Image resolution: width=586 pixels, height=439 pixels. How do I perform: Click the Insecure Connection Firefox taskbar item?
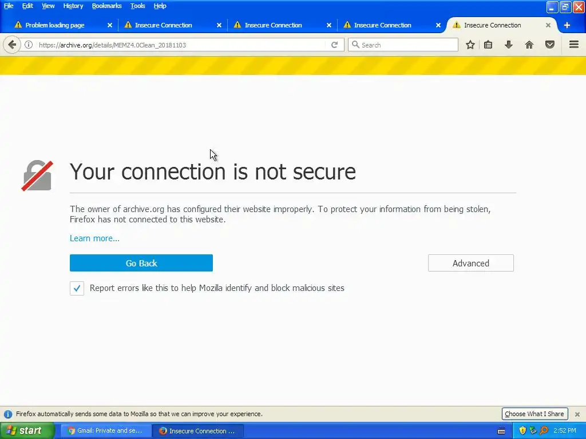tap(198, 431)
